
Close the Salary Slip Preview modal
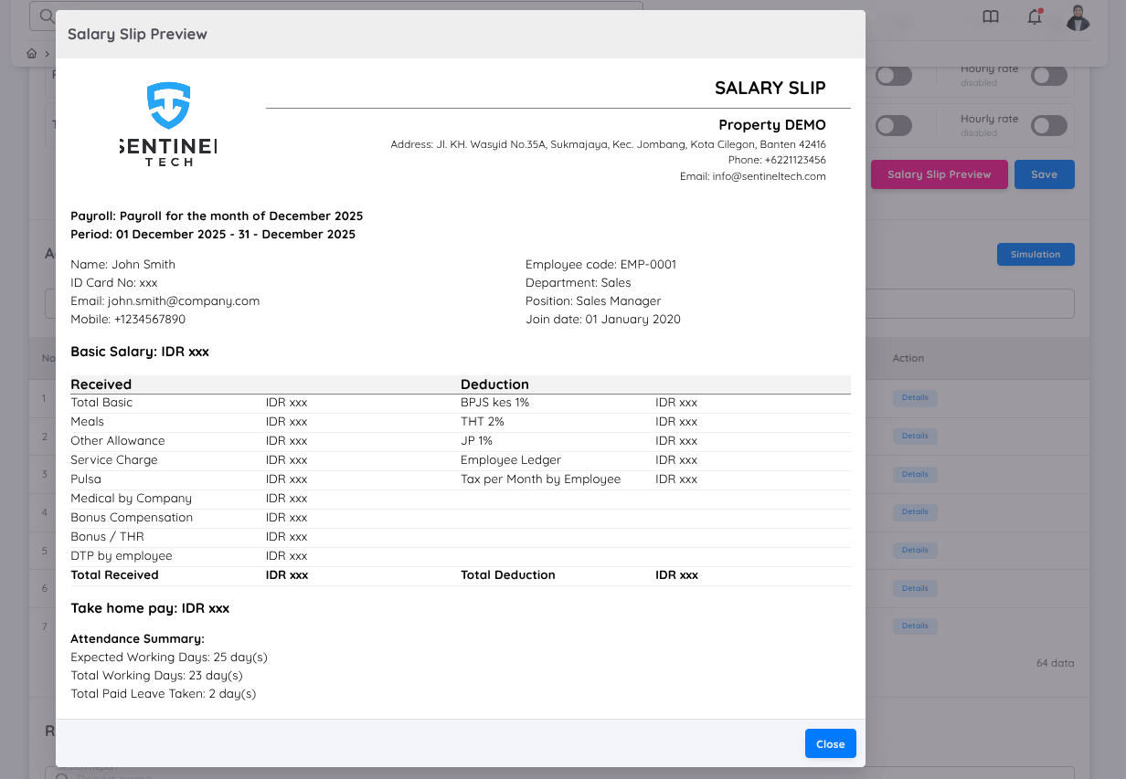(x=830, y=743)
